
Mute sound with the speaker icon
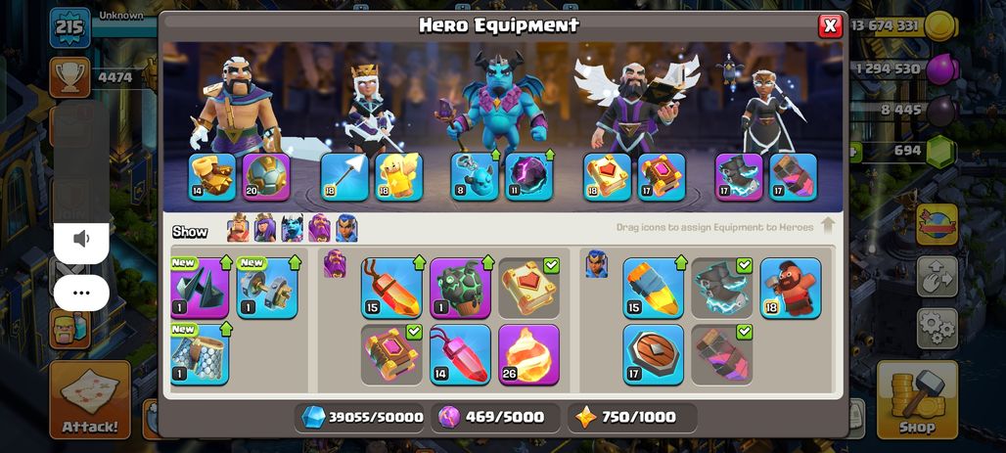click(x=81, y=240)
